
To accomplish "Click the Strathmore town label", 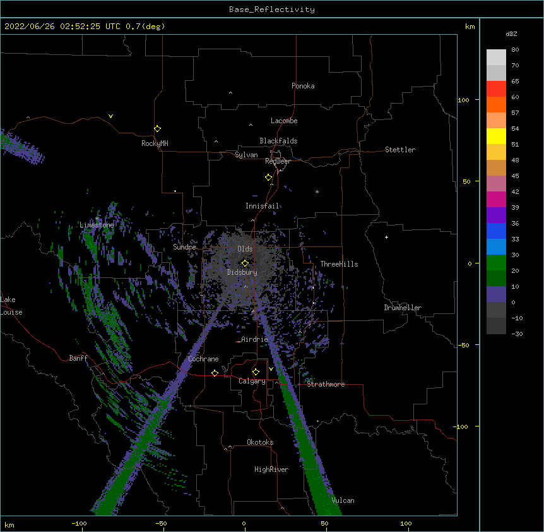I will click(326, 384).
